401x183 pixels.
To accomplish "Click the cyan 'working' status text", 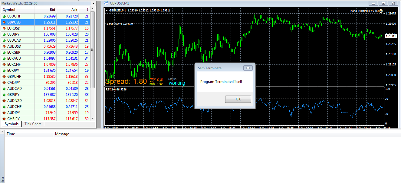I will tap(177, 83).
